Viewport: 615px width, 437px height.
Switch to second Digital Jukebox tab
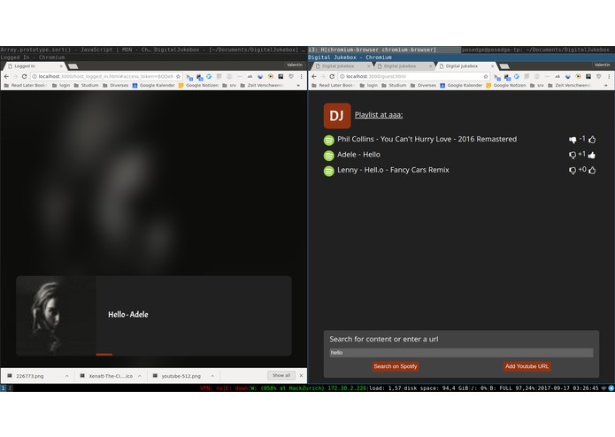404,66
